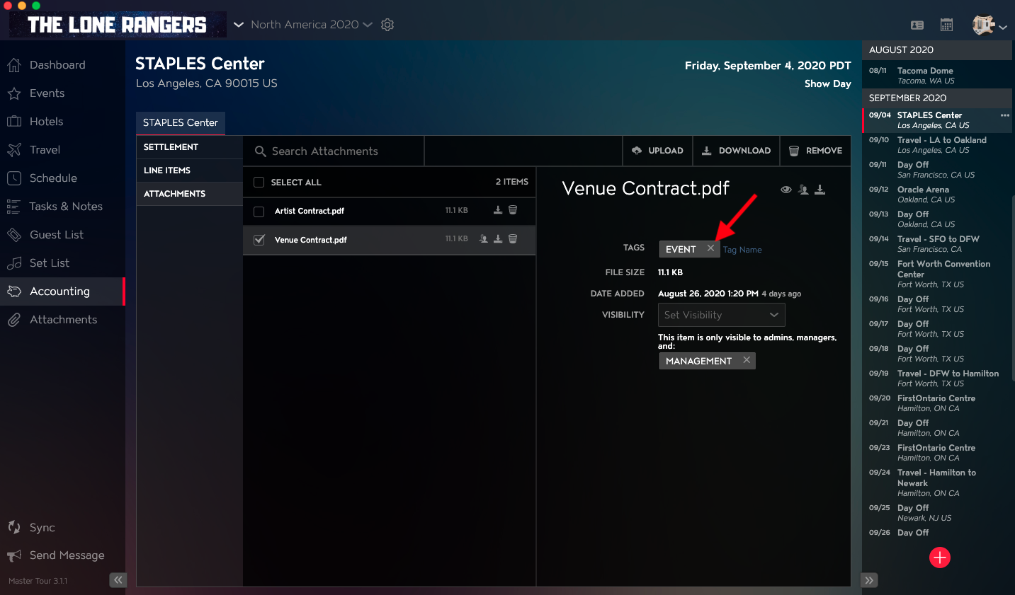
Task: Click the guitar profile avatar
Action: (984, 25)
